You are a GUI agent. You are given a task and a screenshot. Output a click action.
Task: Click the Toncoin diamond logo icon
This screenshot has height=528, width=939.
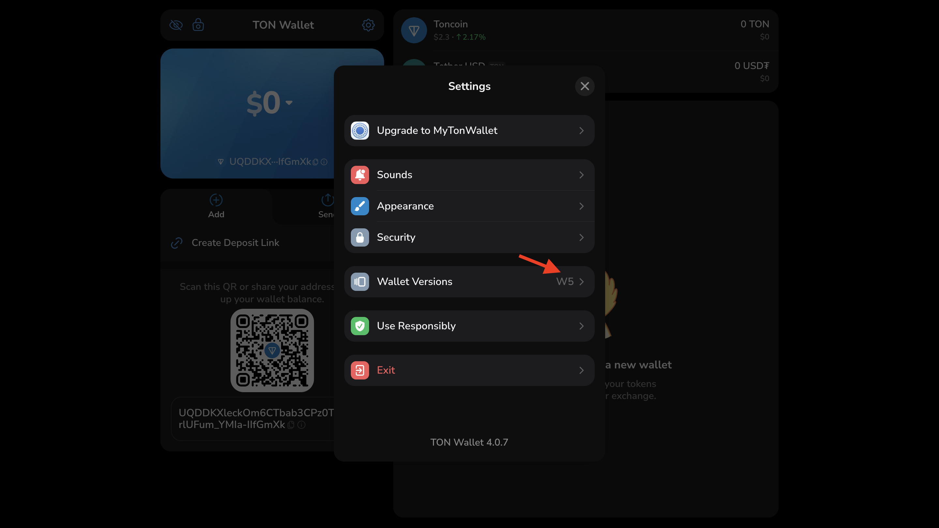click(x=414, y=30)
